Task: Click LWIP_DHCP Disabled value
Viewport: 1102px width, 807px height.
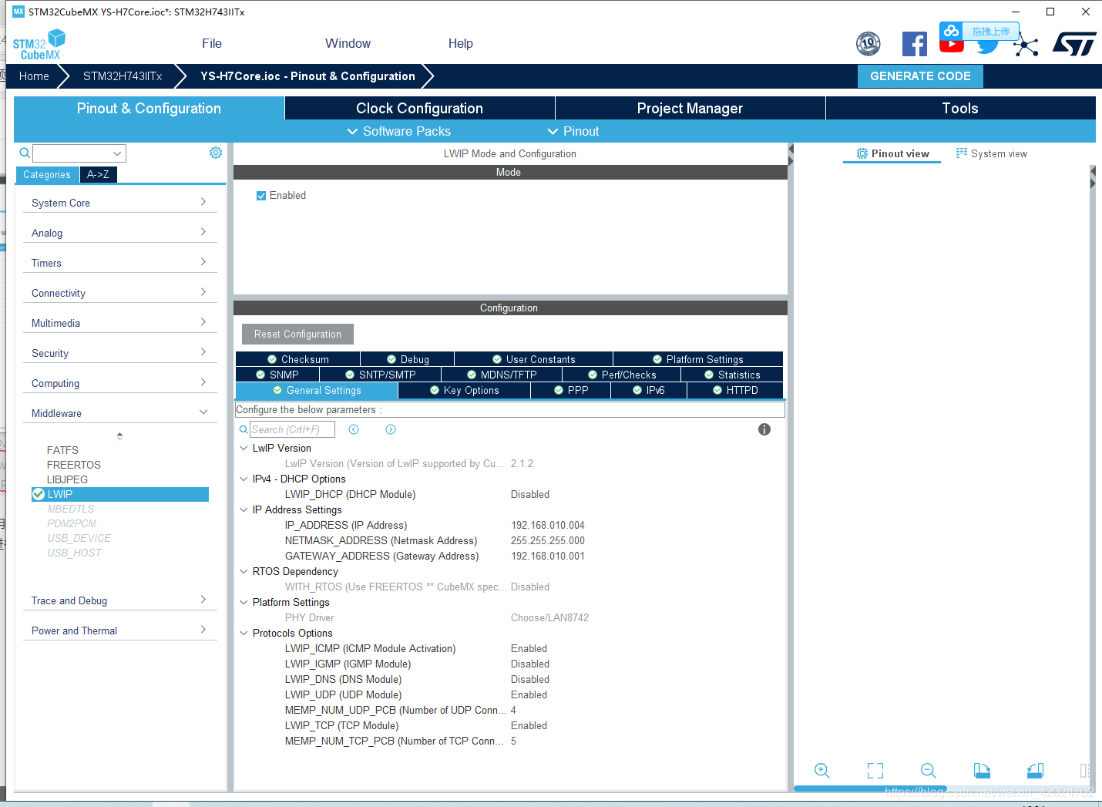Action: (530, 494)
